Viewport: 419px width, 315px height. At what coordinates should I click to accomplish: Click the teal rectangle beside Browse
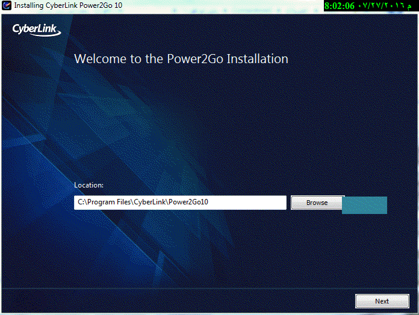pyautogui.click(x=364, y=205)
